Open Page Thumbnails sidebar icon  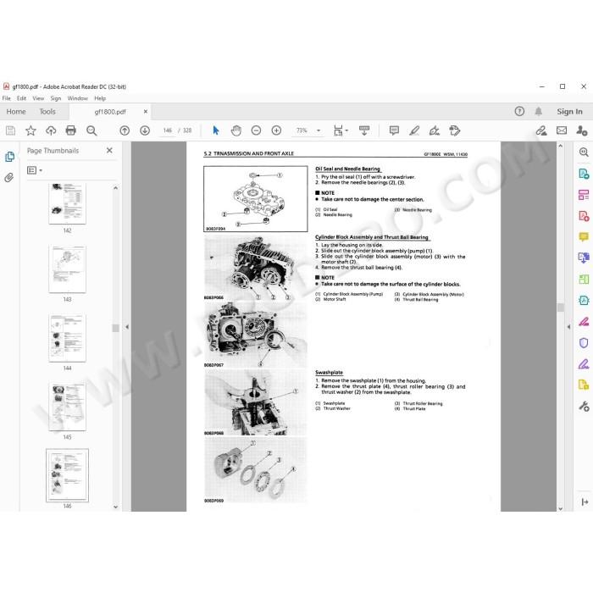9,157
